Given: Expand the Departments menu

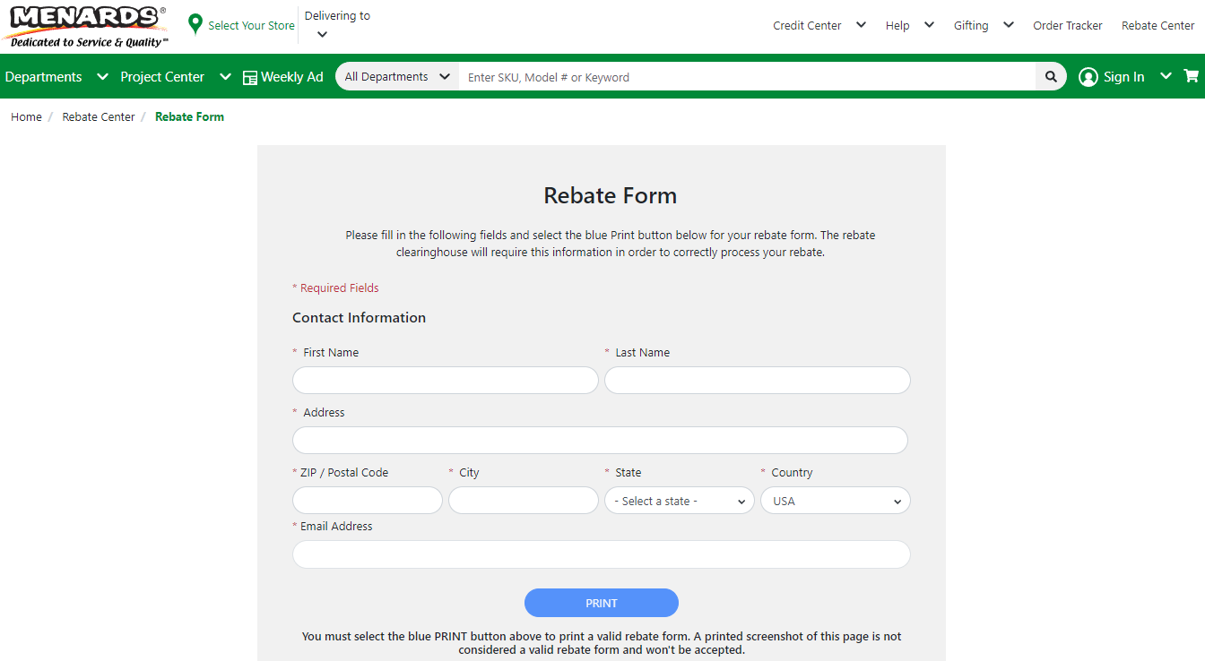Looking at the screenshot, I should (x=56, y=77).
